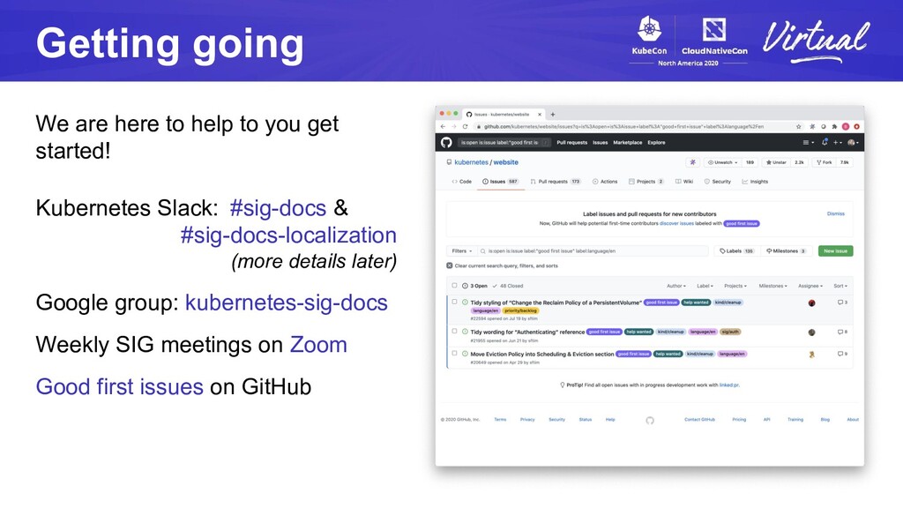Open comments on the Tidy styling issue
Image resolution: width=903 pixels, height=508 pixels.
[x=842, y=302]
